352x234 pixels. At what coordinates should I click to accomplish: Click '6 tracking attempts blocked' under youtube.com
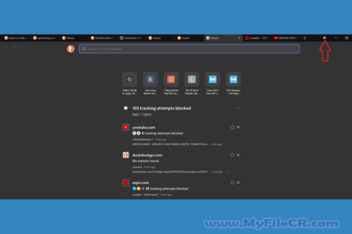click(x=162, y=133)
